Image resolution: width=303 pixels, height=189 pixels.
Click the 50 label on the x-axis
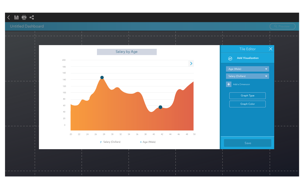click(194, 134)
